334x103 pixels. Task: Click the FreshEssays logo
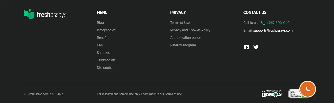45,15
